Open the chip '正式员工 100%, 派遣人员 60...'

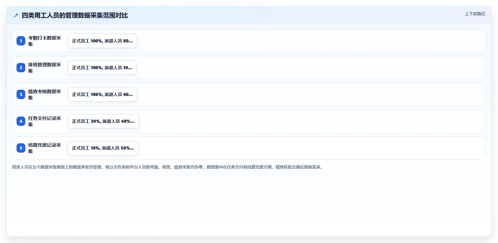click(x=102, y=94)
